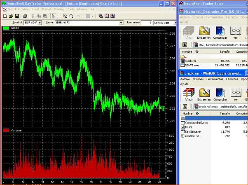Screen dimensions: 248x185
Task: Open the File menu in NeuroShell
Action: click(x=10, y=9)
